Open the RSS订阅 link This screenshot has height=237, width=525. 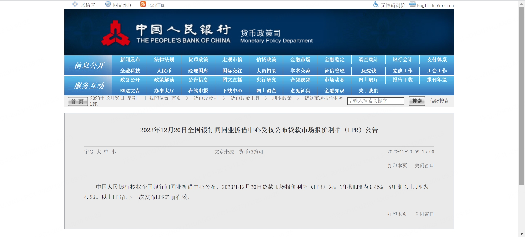pyautogui.click(x=157, y=5)
